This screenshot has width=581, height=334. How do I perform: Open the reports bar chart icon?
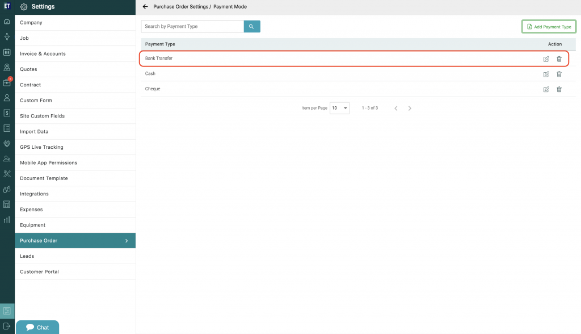pos(7,220)
